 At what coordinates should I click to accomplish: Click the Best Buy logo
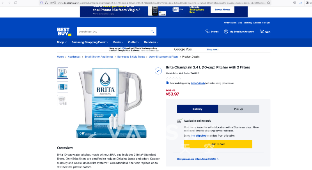(64, 32)
